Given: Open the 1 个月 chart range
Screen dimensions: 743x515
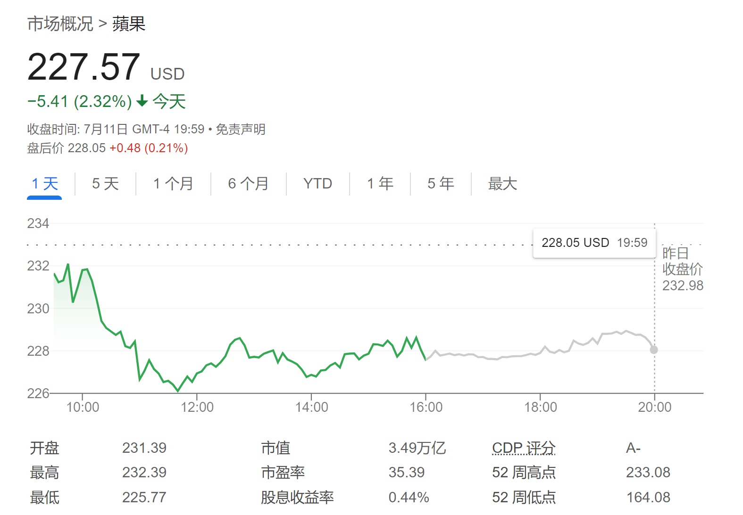Looking at the screenshot, I should click(173, 184).
